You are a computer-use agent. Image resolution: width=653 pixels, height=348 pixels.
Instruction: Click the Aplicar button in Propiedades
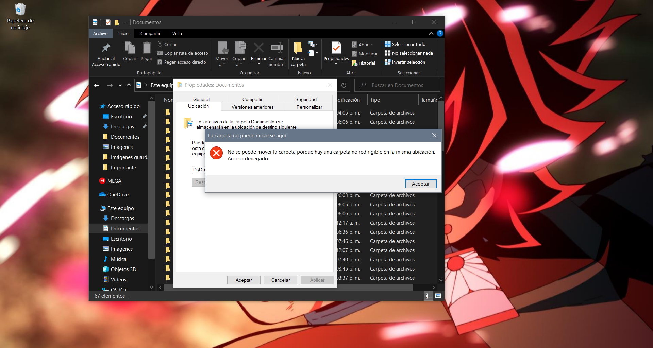[x=317, y=280]
